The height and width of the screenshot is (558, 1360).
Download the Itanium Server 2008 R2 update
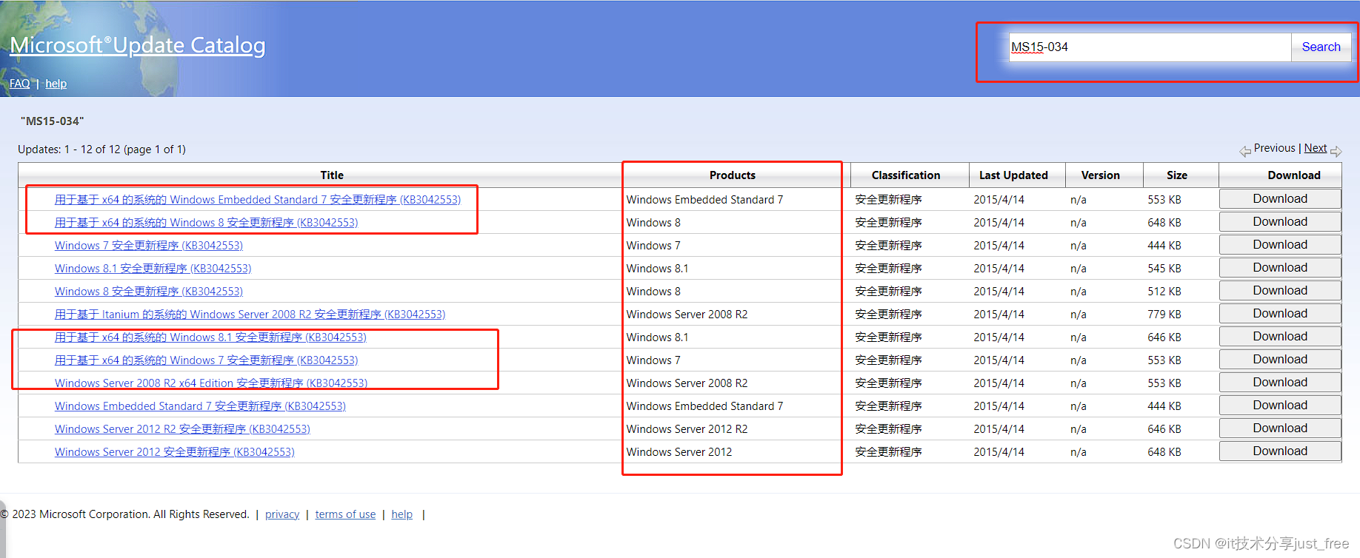pyautogui.click(x=1280, y=314)
